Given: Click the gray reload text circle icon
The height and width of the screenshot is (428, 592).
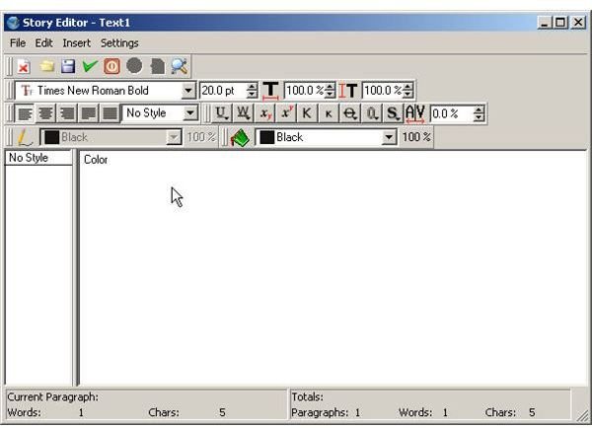Looking at the screenshot, I should coord(134,66).
